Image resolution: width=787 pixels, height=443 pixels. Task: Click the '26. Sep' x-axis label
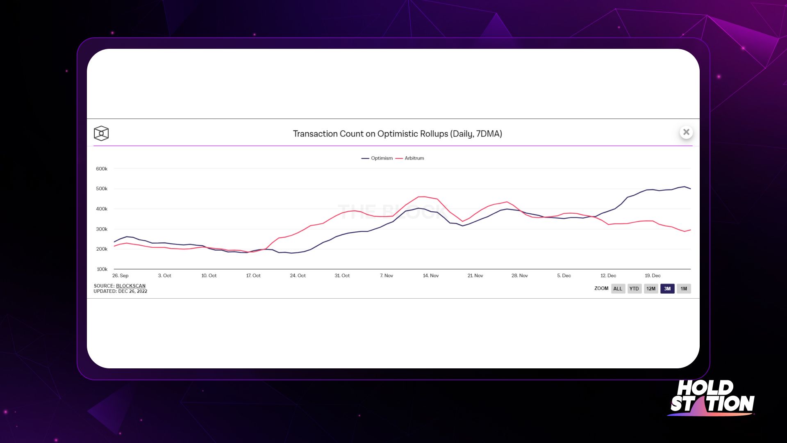click(x=121, y=276)
